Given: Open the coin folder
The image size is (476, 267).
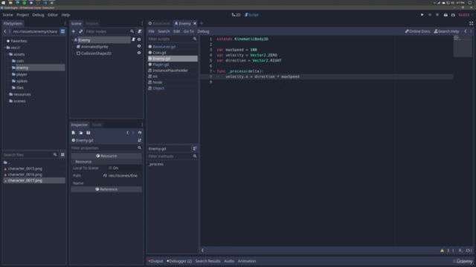Looking at the screenshot, I should click(x=20, y=61).
